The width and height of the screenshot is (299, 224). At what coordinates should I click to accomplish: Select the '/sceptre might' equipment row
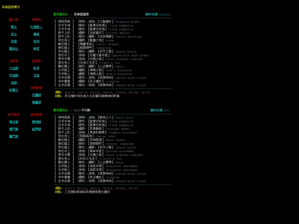pos(97,22)
